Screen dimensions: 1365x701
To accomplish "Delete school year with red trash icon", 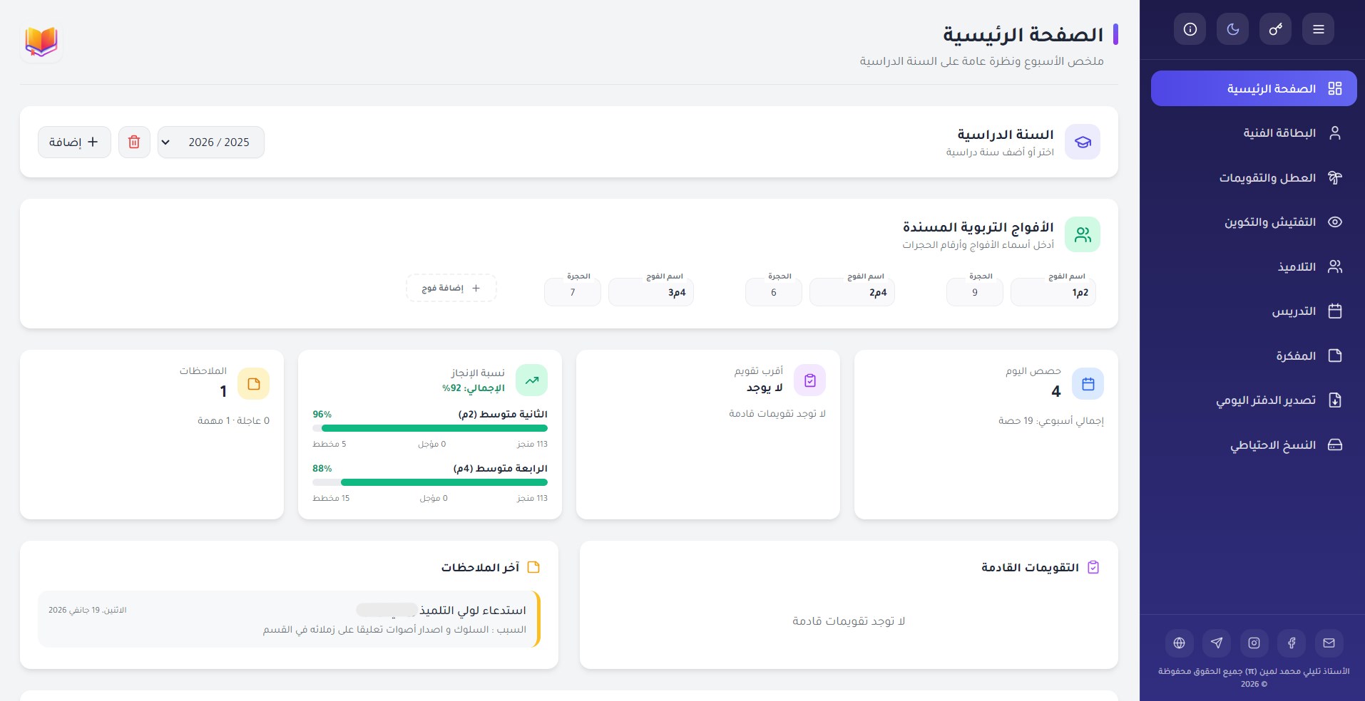I will click(x=134, y=142).
